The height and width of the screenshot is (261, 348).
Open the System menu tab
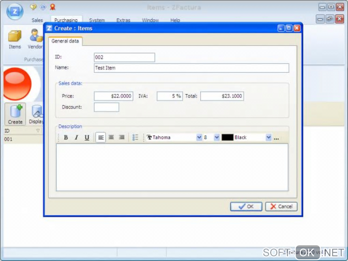(97, 20)
